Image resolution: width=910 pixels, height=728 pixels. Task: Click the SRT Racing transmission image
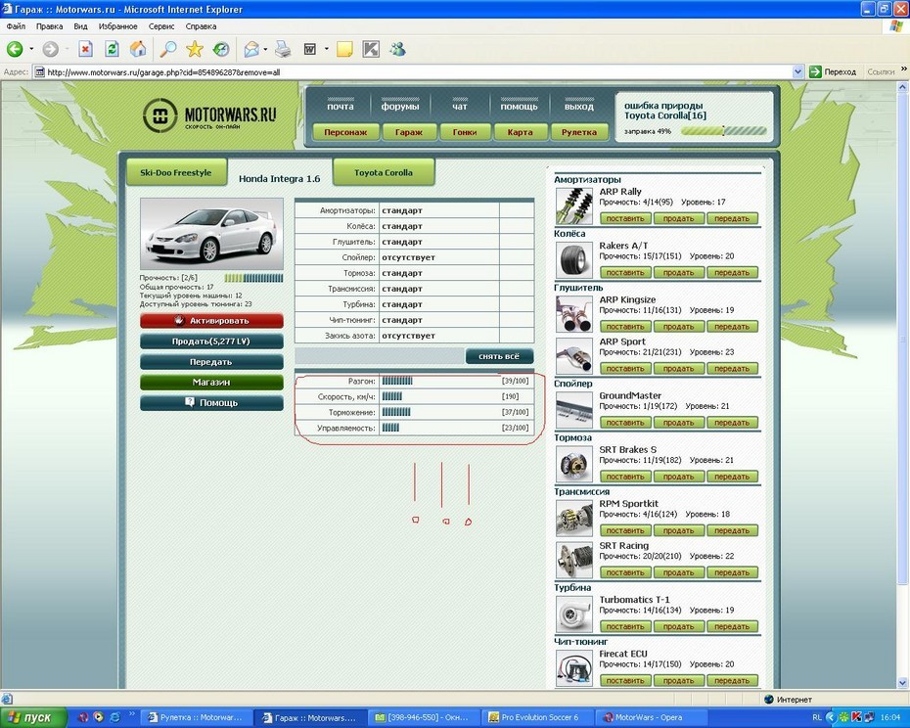[x=574, y=559]
